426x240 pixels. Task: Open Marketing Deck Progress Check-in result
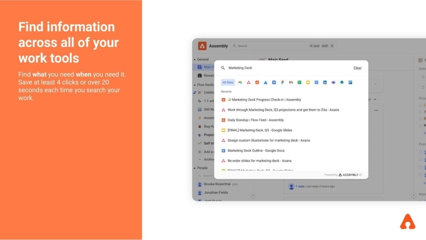click(264, 99)
